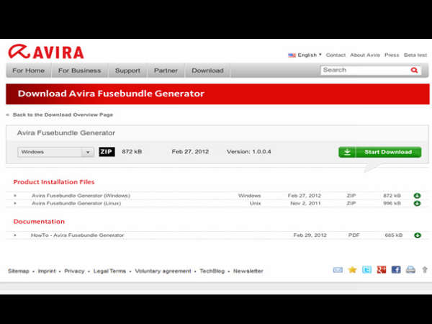Click the Documentation heading

39,222
